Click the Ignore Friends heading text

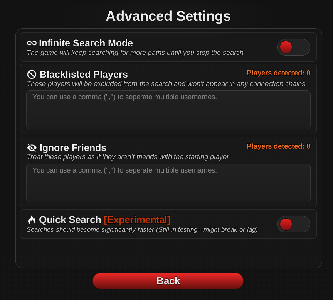(73, 147)
